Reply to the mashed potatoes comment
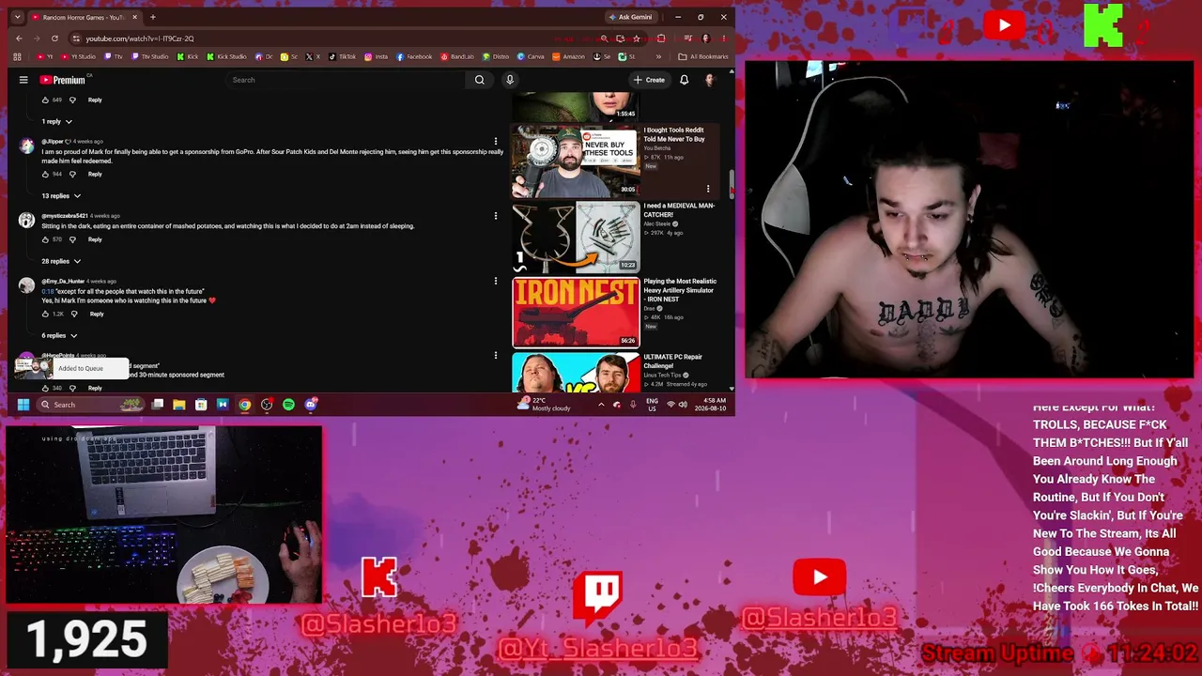This screenshot has width=1202, height=676. (95, 239)
